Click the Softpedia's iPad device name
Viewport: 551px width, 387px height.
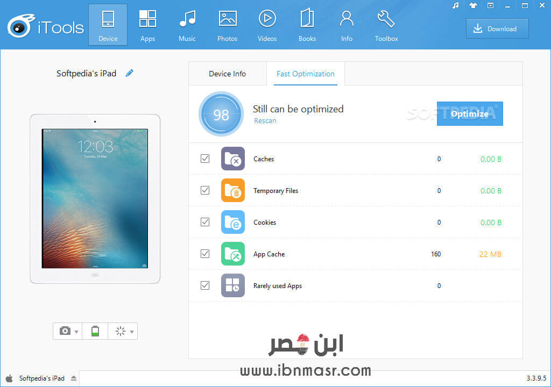click(86, 74)
